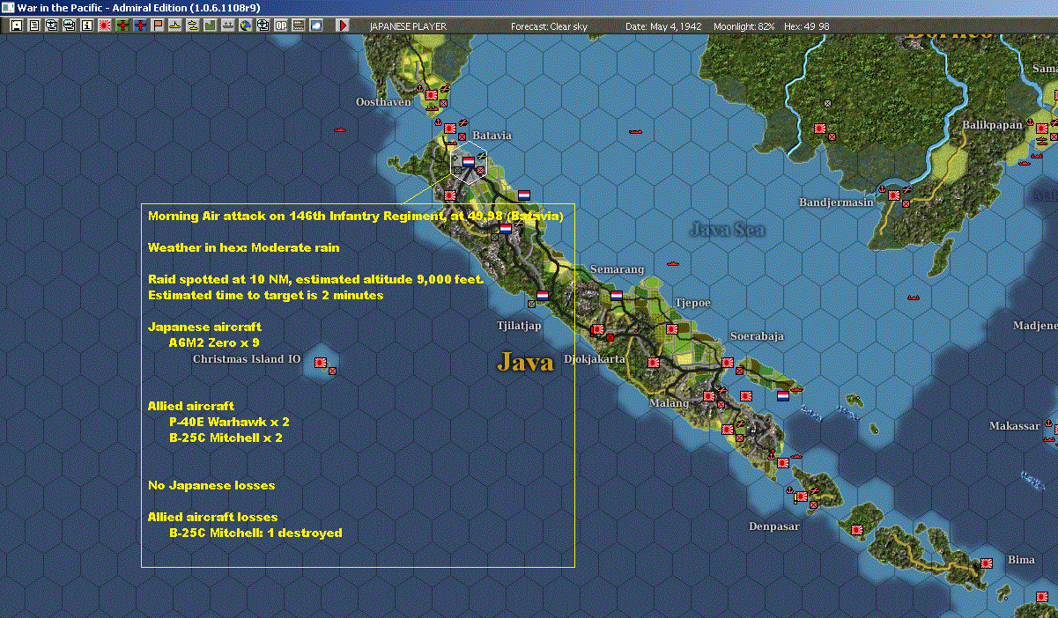The height and width of the screenshot is (618, 1058).
Task: Click the Japanese rising sun toolbar icon
Action: point(104,26)
